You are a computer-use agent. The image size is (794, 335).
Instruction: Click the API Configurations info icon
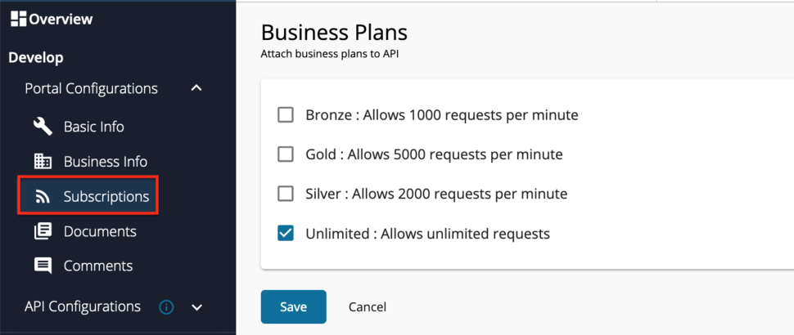(166, 307)
